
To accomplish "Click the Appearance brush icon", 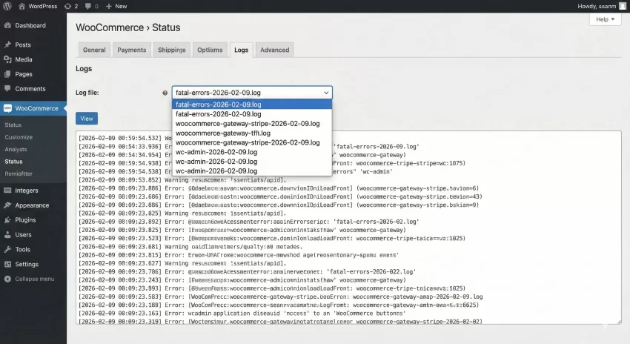I will (x=7, y=205).
